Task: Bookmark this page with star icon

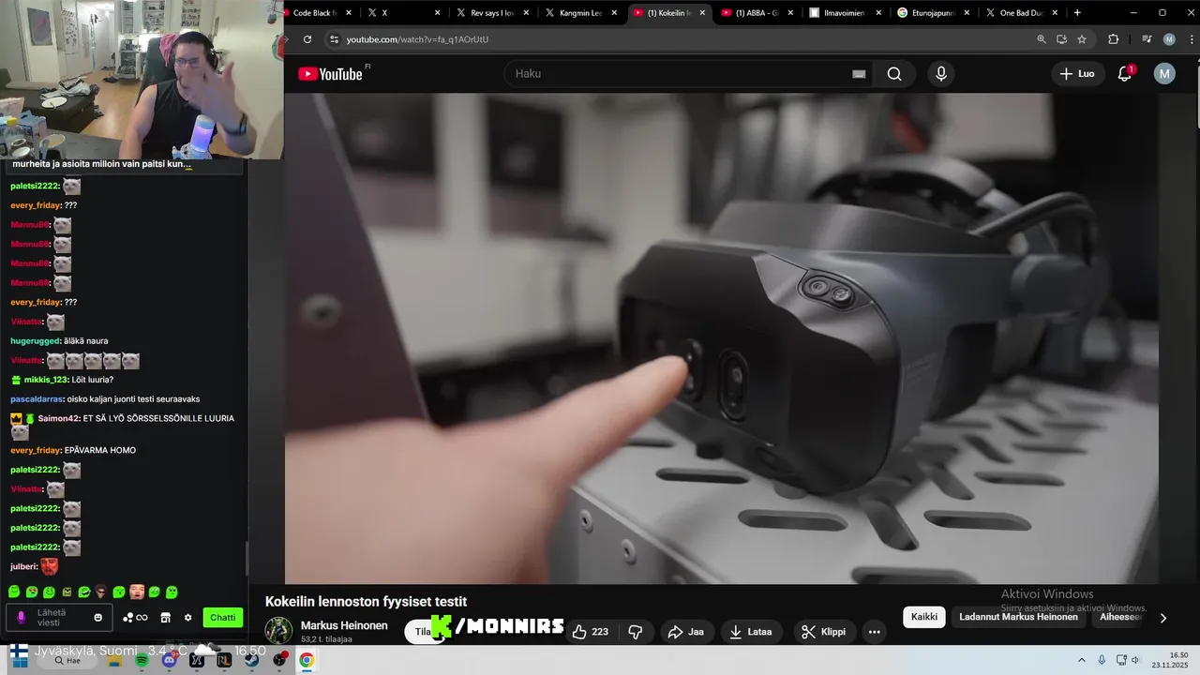Action: pos(1082,39)
